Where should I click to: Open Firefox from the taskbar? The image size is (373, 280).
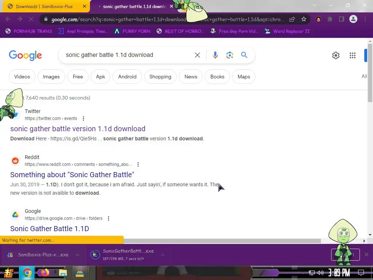coord(45,273)
